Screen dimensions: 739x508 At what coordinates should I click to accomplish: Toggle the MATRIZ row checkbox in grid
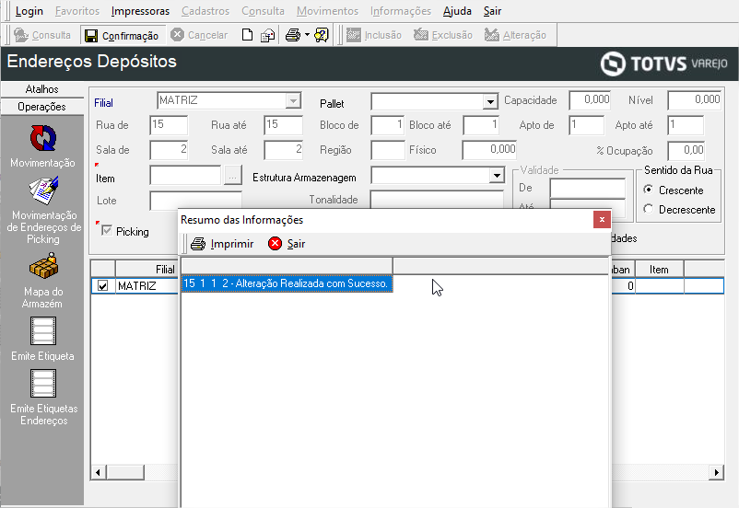tap(102, 286)
